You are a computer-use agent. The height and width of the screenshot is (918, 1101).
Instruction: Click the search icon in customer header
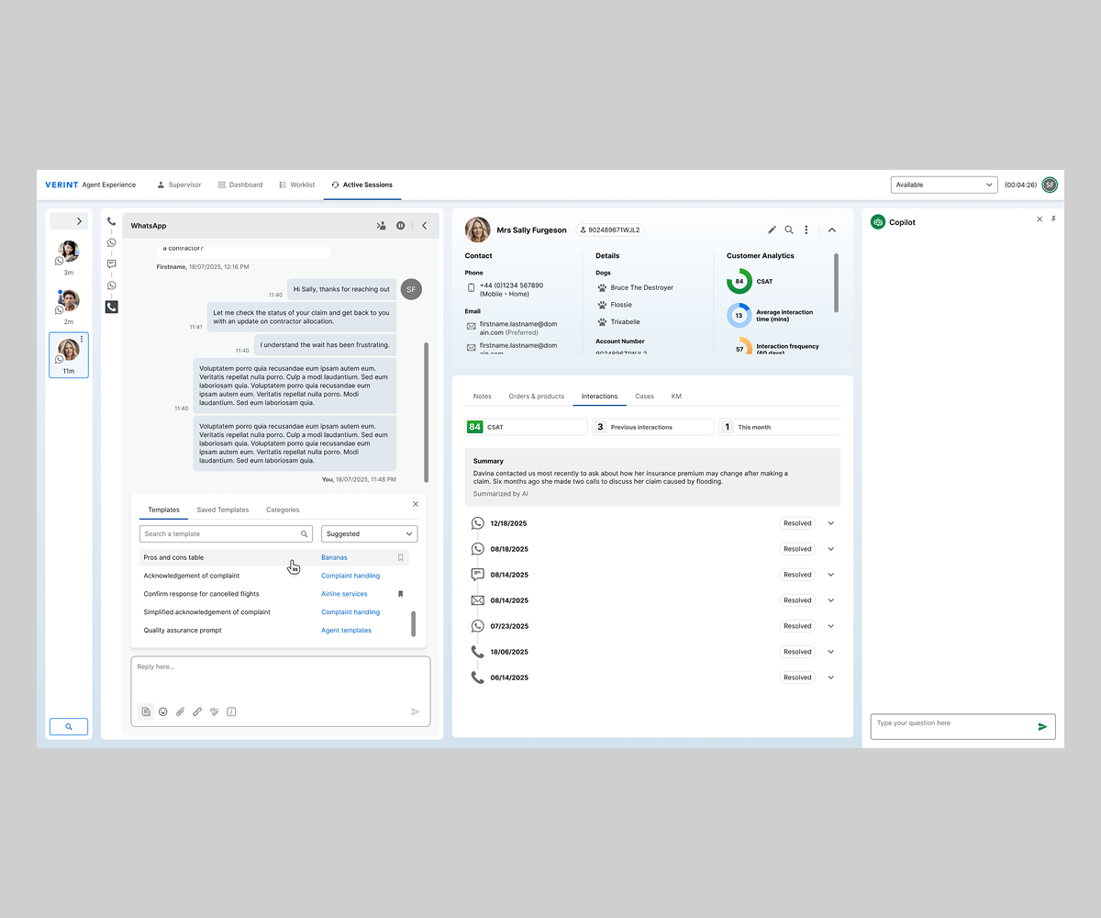coord(789,230)
